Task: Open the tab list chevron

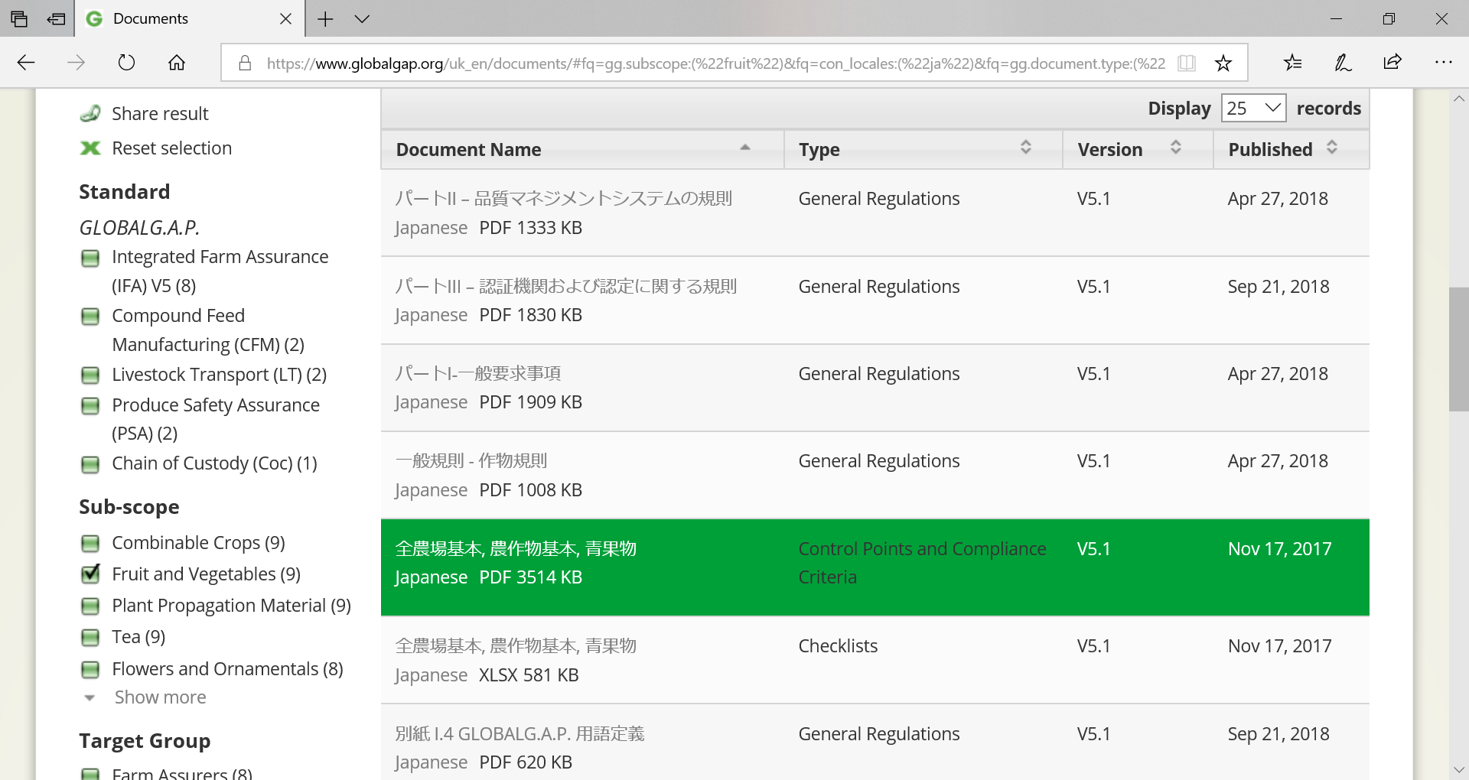Action: (362, 19)
